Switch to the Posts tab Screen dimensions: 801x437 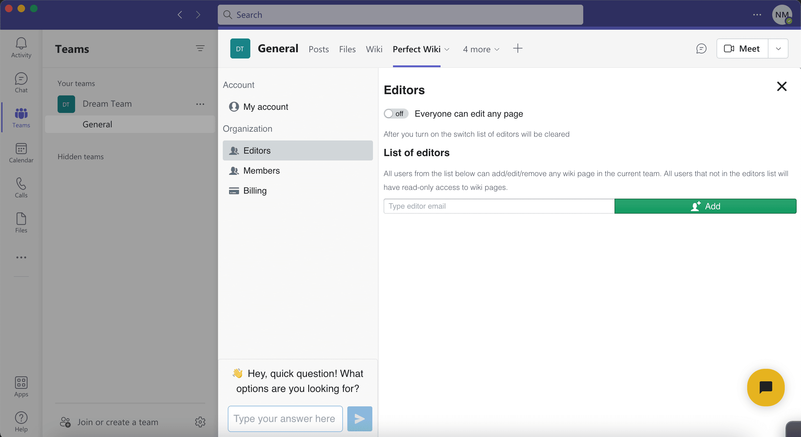(319, 49)
